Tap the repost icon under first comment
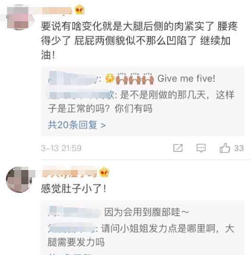This screenshot has height=255, width=251. [178, 148]
